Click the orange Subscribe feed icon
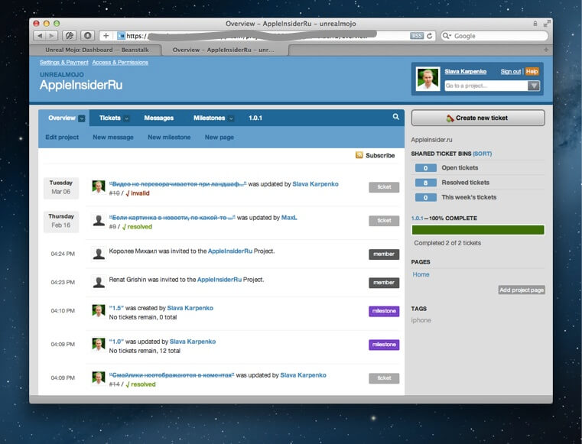582x444 pixels. click(359, 155)
